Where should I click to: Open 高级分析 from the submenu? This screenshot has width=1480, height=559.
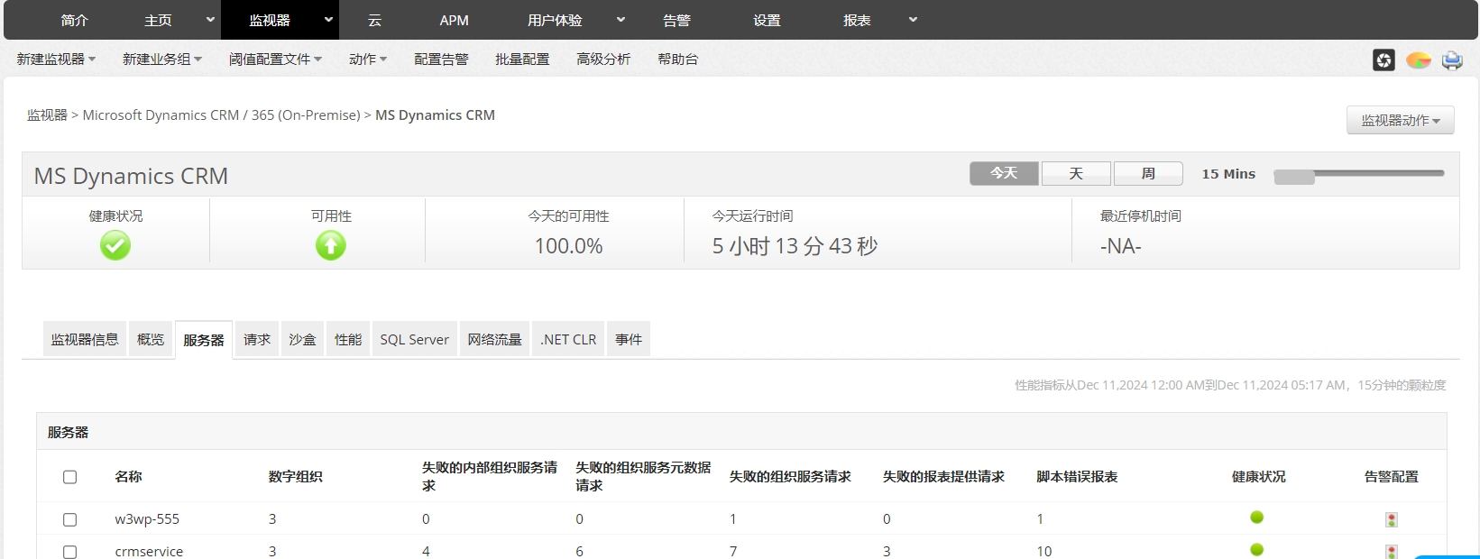pyautogui.click(x=603, y=60)
